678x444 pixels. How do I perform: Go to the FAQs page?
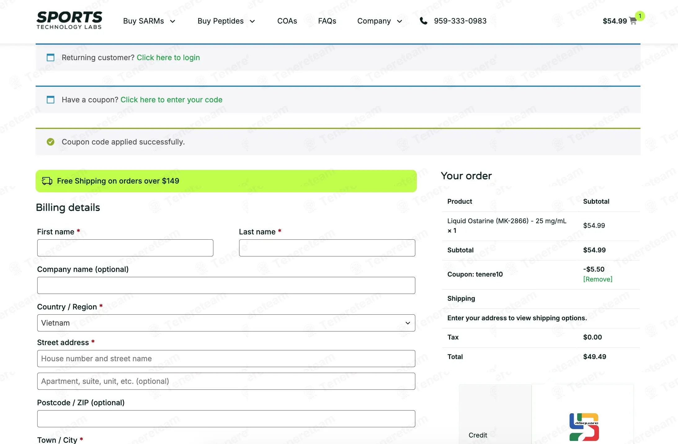[327, 21]
